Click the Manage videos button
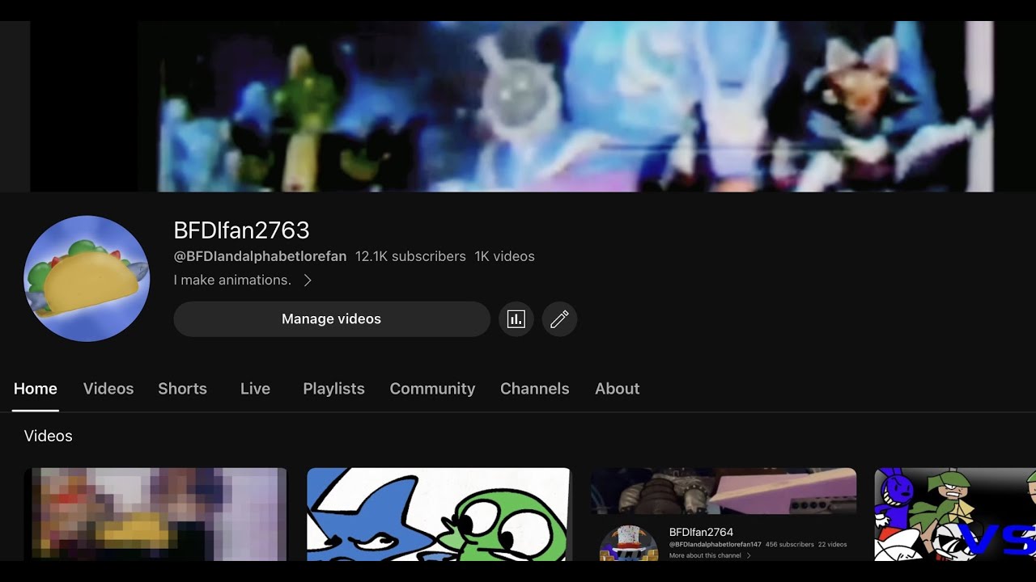 (332, 319)
